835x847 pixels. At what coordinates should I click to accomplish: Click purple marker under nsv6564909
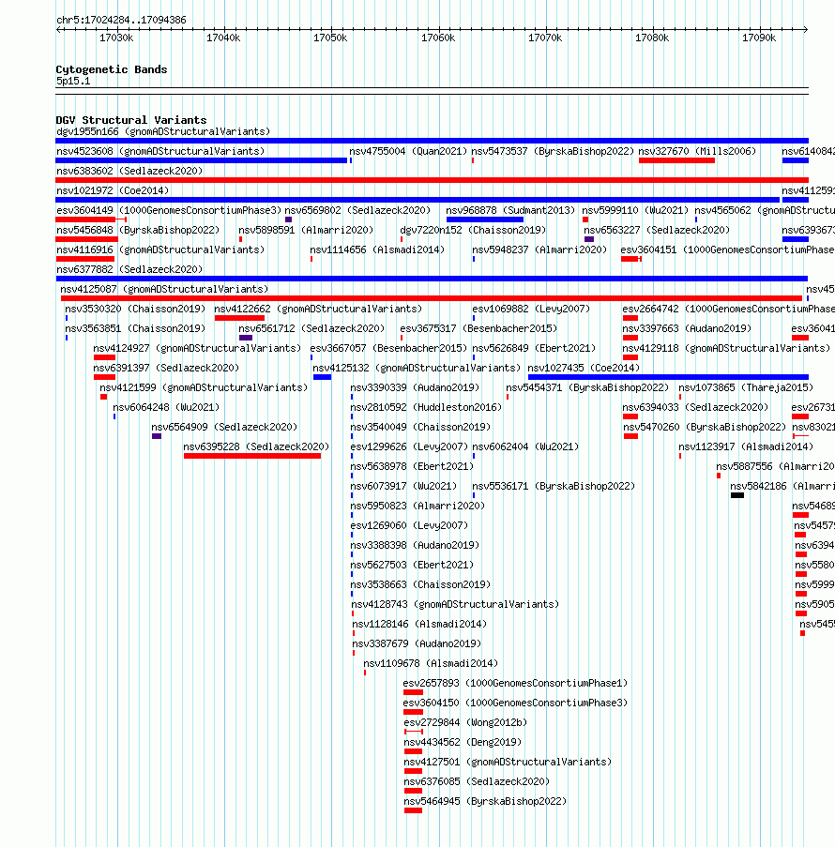click(157, 436)
